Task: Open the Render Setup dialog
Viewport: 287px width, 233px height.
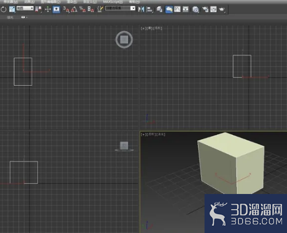Action: [205, 9]
